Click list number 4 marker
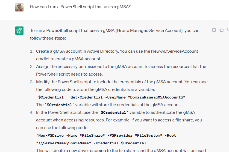The image size is (229, 152). (31, 112)
